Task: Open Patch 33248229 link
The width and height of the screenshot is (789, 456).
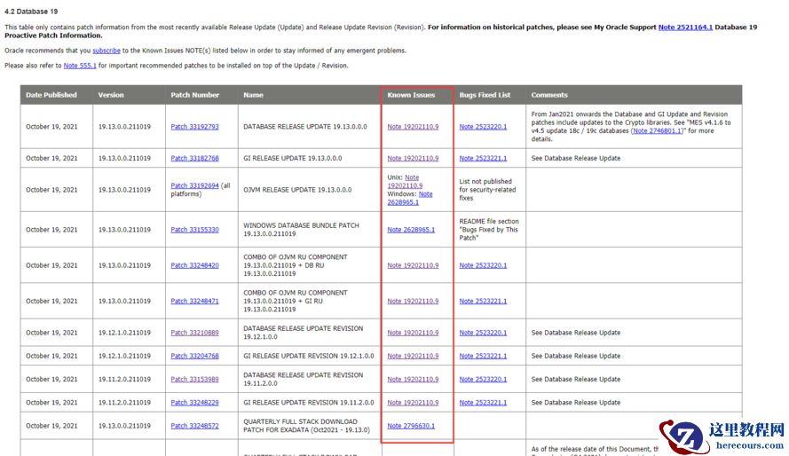Action: click(x=194, y=402)
